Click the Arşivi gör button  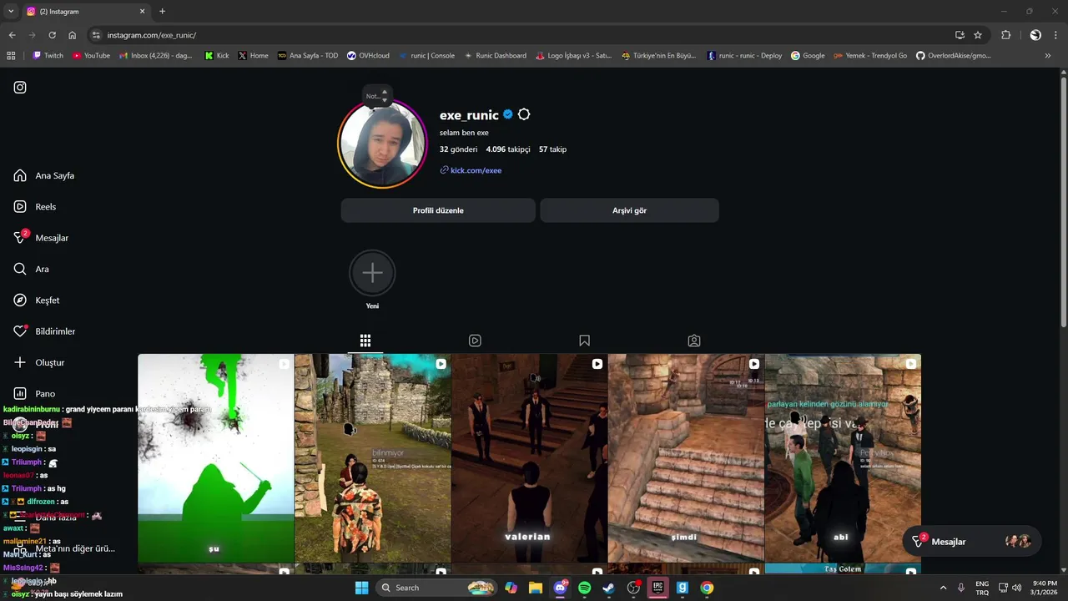click(629, 210)
